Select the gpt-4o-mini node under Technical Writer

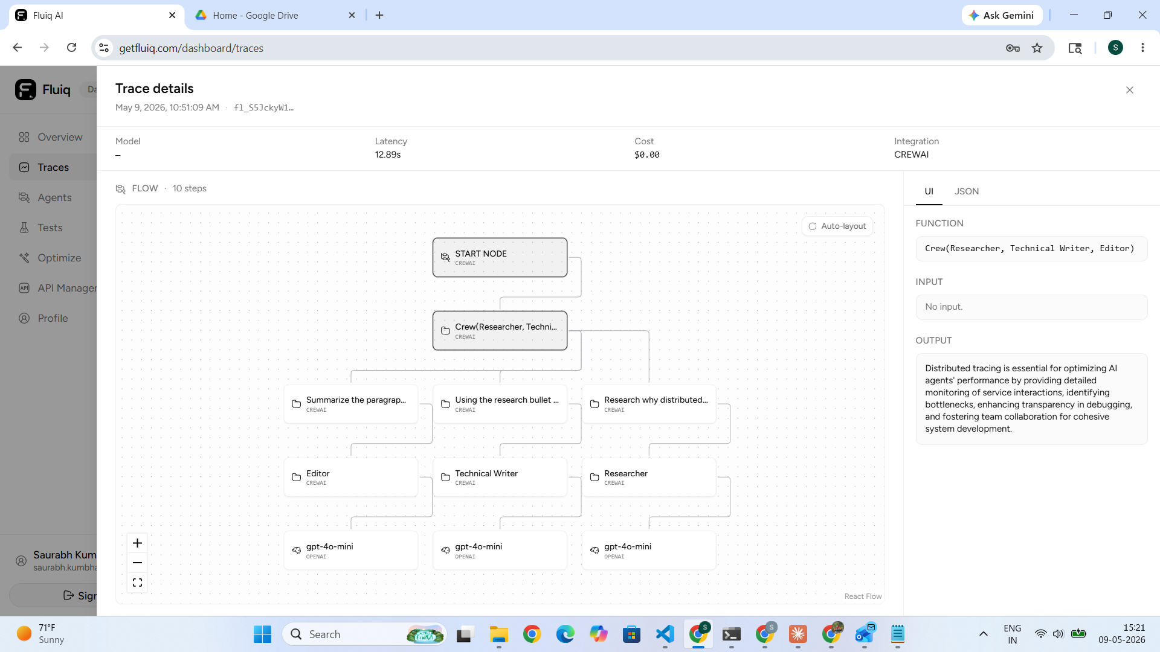click(500, 551)
